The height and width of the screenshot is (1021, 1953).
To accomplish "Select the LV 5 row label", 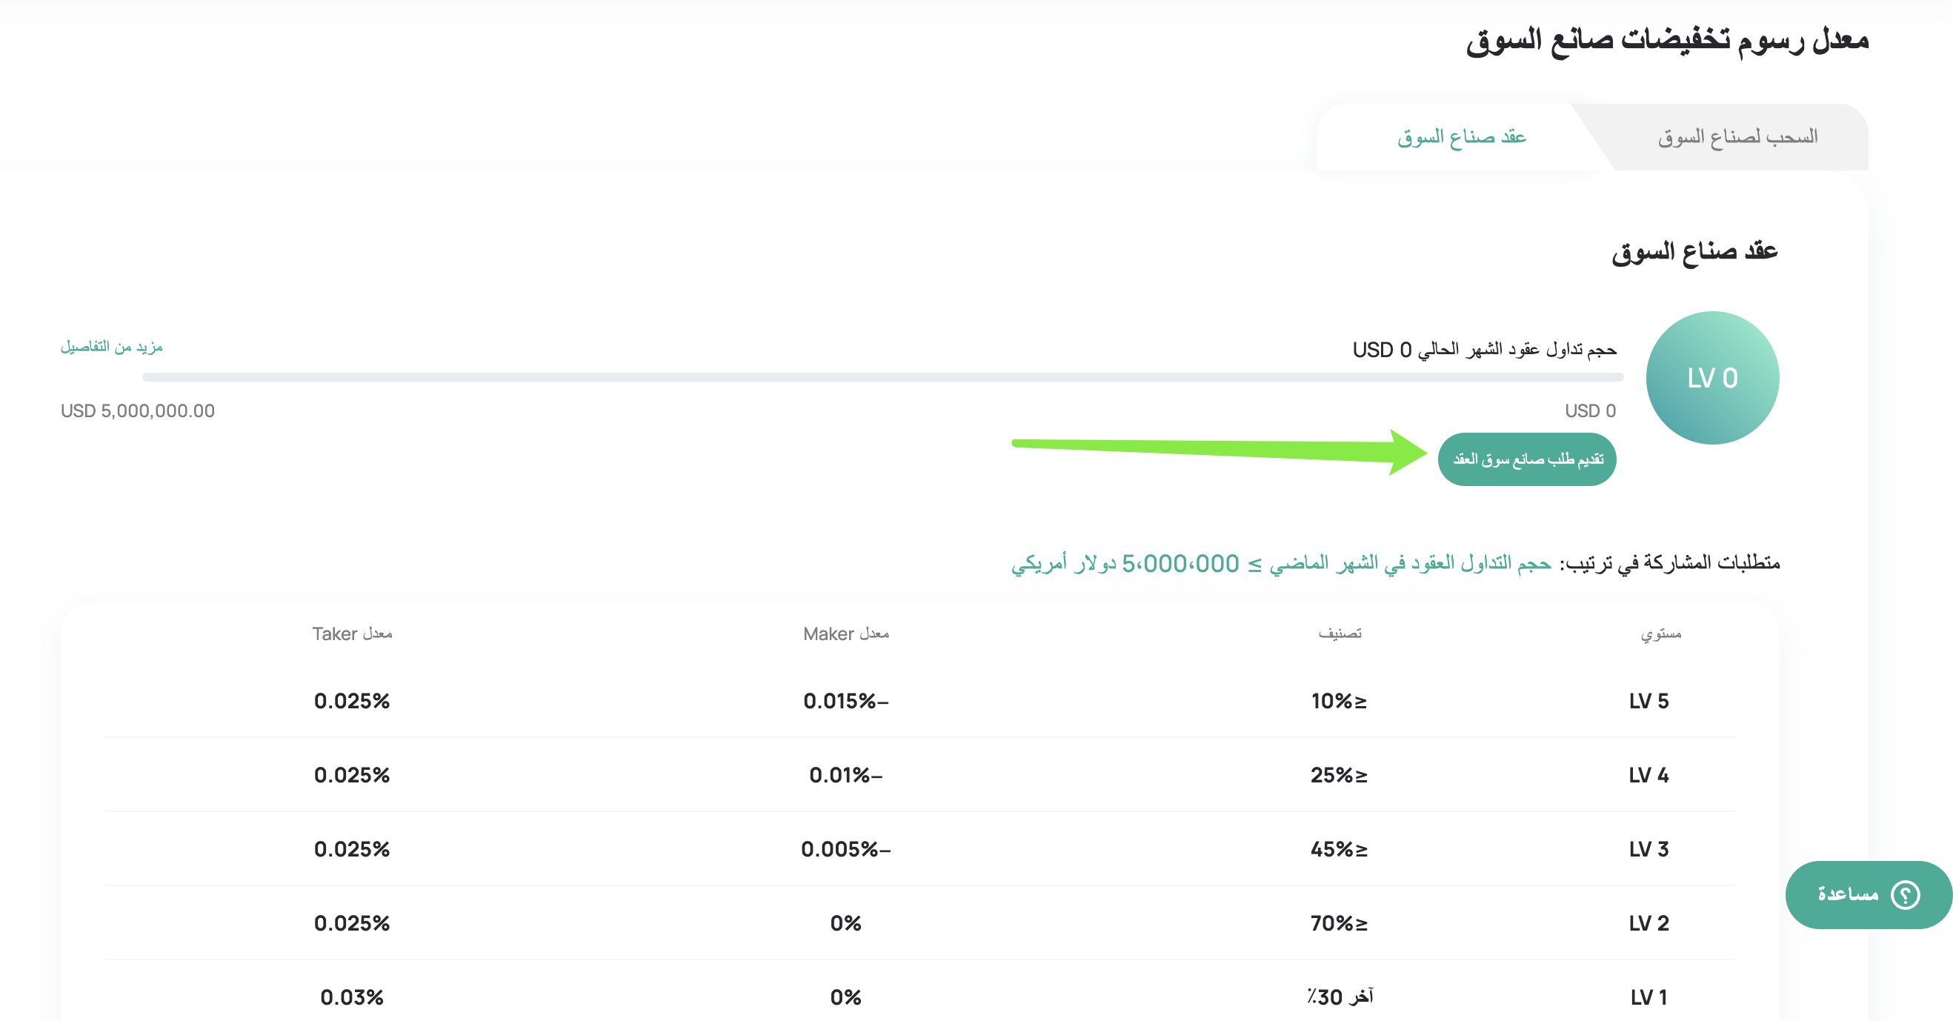I will tap(1649, 701).
